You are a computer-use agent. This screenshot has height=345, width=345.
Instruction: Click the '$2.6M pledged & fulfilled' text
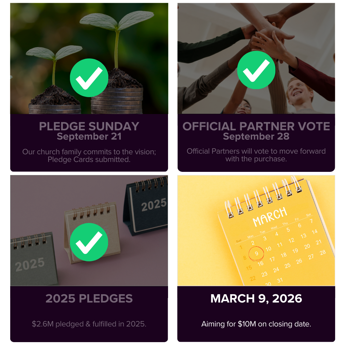[x=89, y=324]
